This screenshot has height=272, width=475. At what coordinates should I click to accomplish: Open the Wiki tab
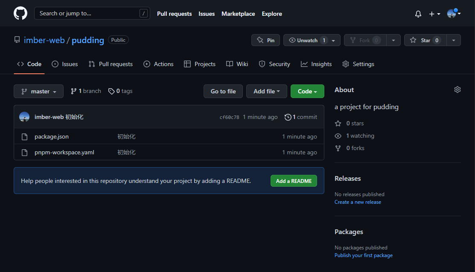[x=237, y=64]
